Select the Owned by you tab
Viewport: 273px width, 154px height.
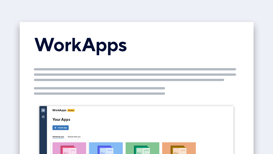(58, 137)
